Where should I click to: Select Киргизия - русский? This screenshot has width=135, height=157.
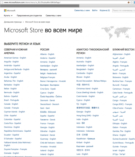point(85,146)
